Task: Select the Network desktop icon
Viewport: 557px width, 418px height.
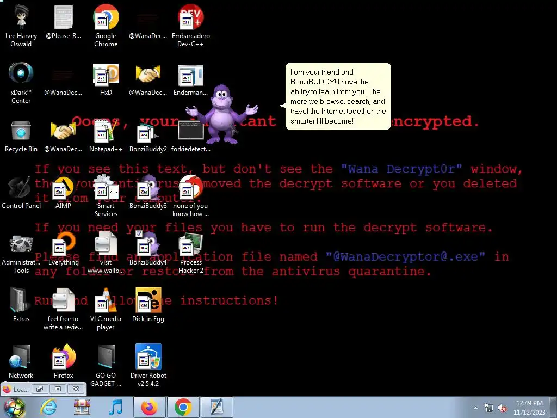Action: coord(21,362)
